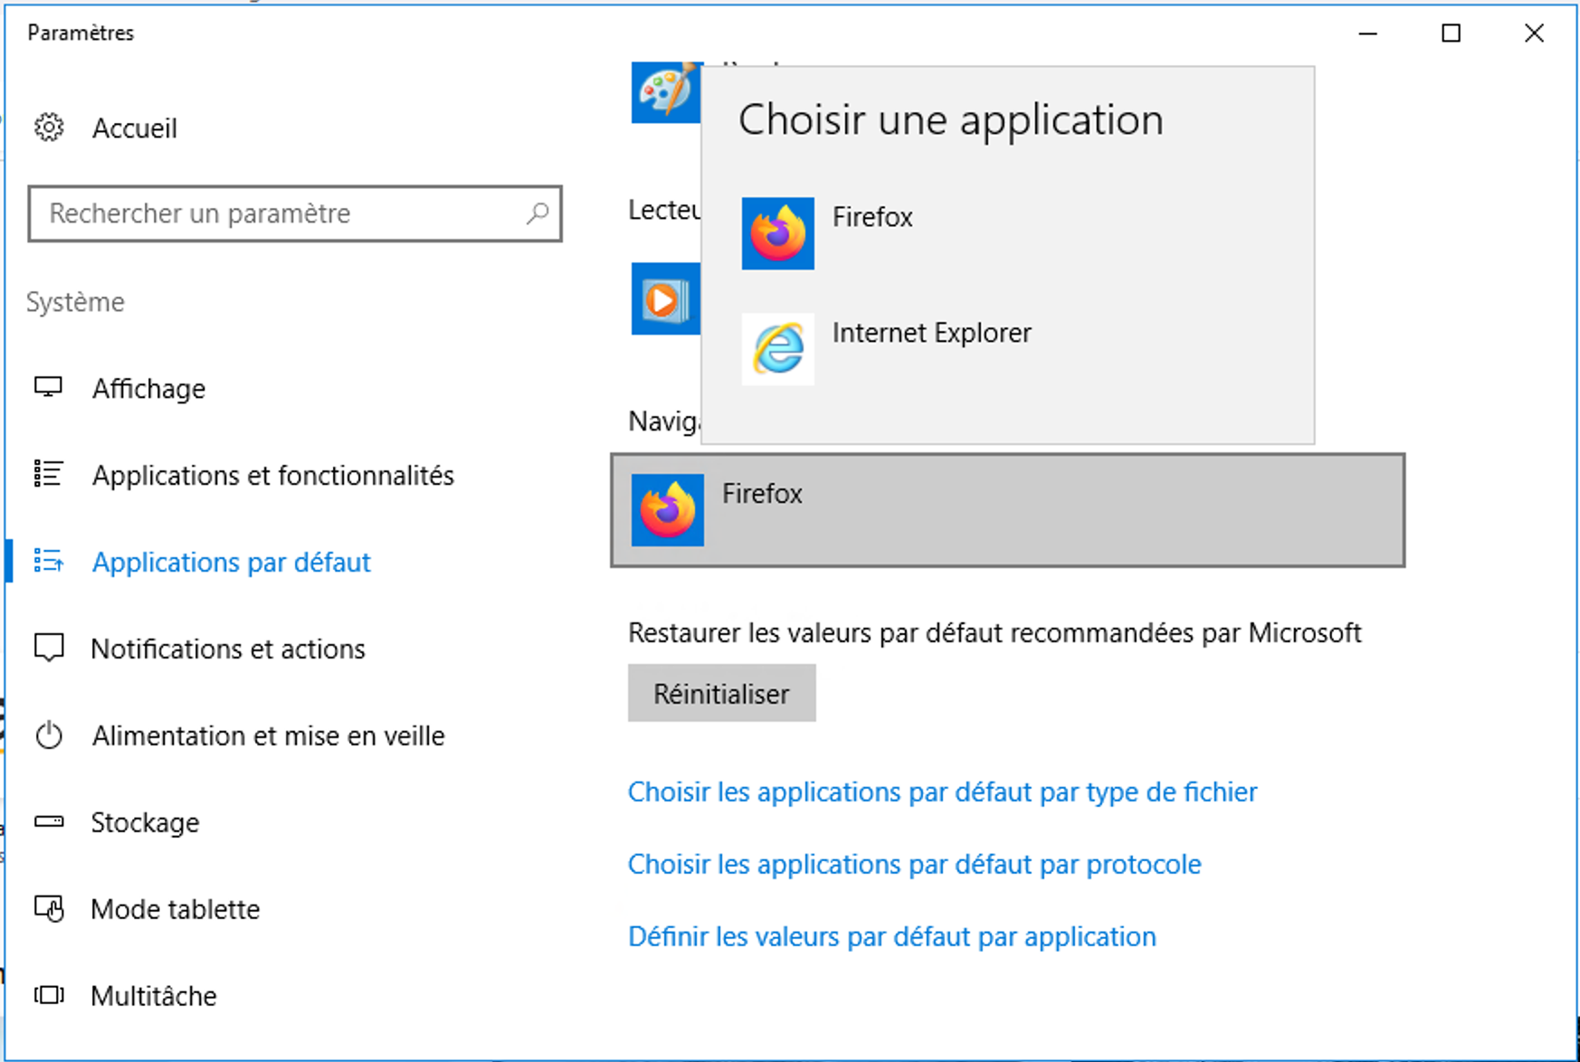Click the Réinitialiser button
Viewport: 1580px width, 1062px height.
tap(722, 693)
